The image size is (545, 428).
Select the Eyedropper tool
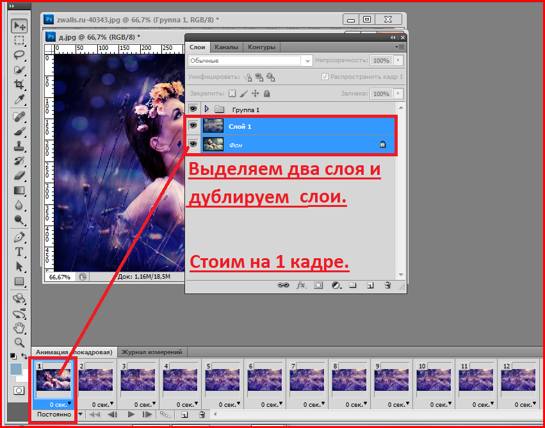[x=19, y=99]
